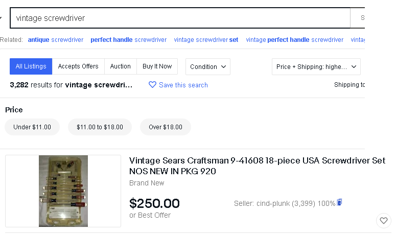Select the All Listings tab
This screenshot has width=396, height=235.
31,66
